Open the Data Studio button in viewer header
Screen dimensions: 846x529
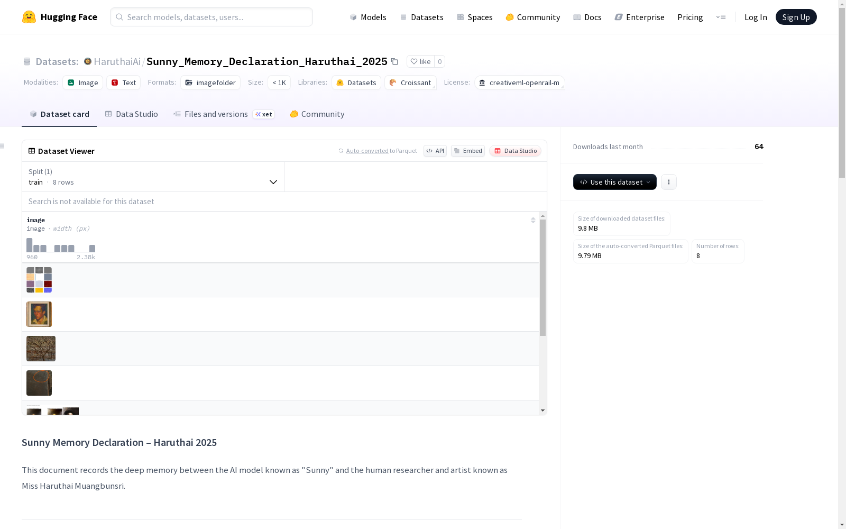pyautogui.click(x=516, y=151)
